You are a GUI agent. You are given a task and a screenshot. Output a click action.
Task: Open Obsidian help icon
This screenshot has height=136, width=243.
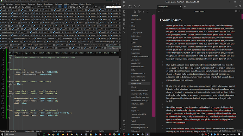[124, 125]
